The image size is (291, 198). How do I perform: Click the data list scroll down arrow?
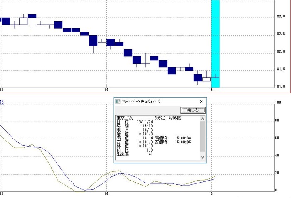click(x=202, y=157)
